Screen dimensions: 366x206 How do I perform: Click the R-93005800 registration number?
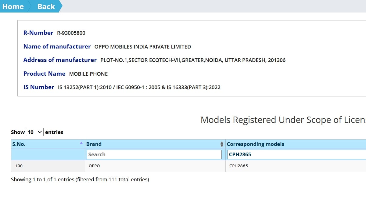coord(71,33)
